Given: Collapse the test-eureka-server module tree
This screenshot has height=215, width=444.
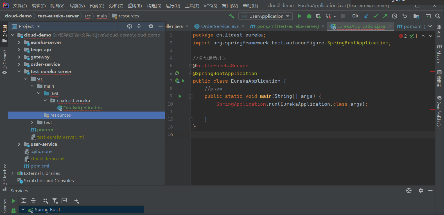Looking at the screenshot, I should [19, 72].
